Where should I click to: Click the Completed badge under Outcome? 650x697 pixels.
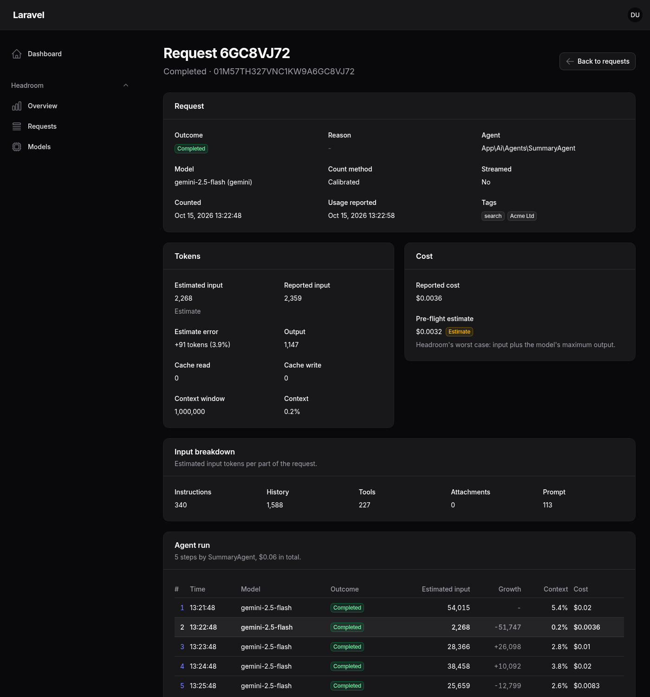coord(191,149)
